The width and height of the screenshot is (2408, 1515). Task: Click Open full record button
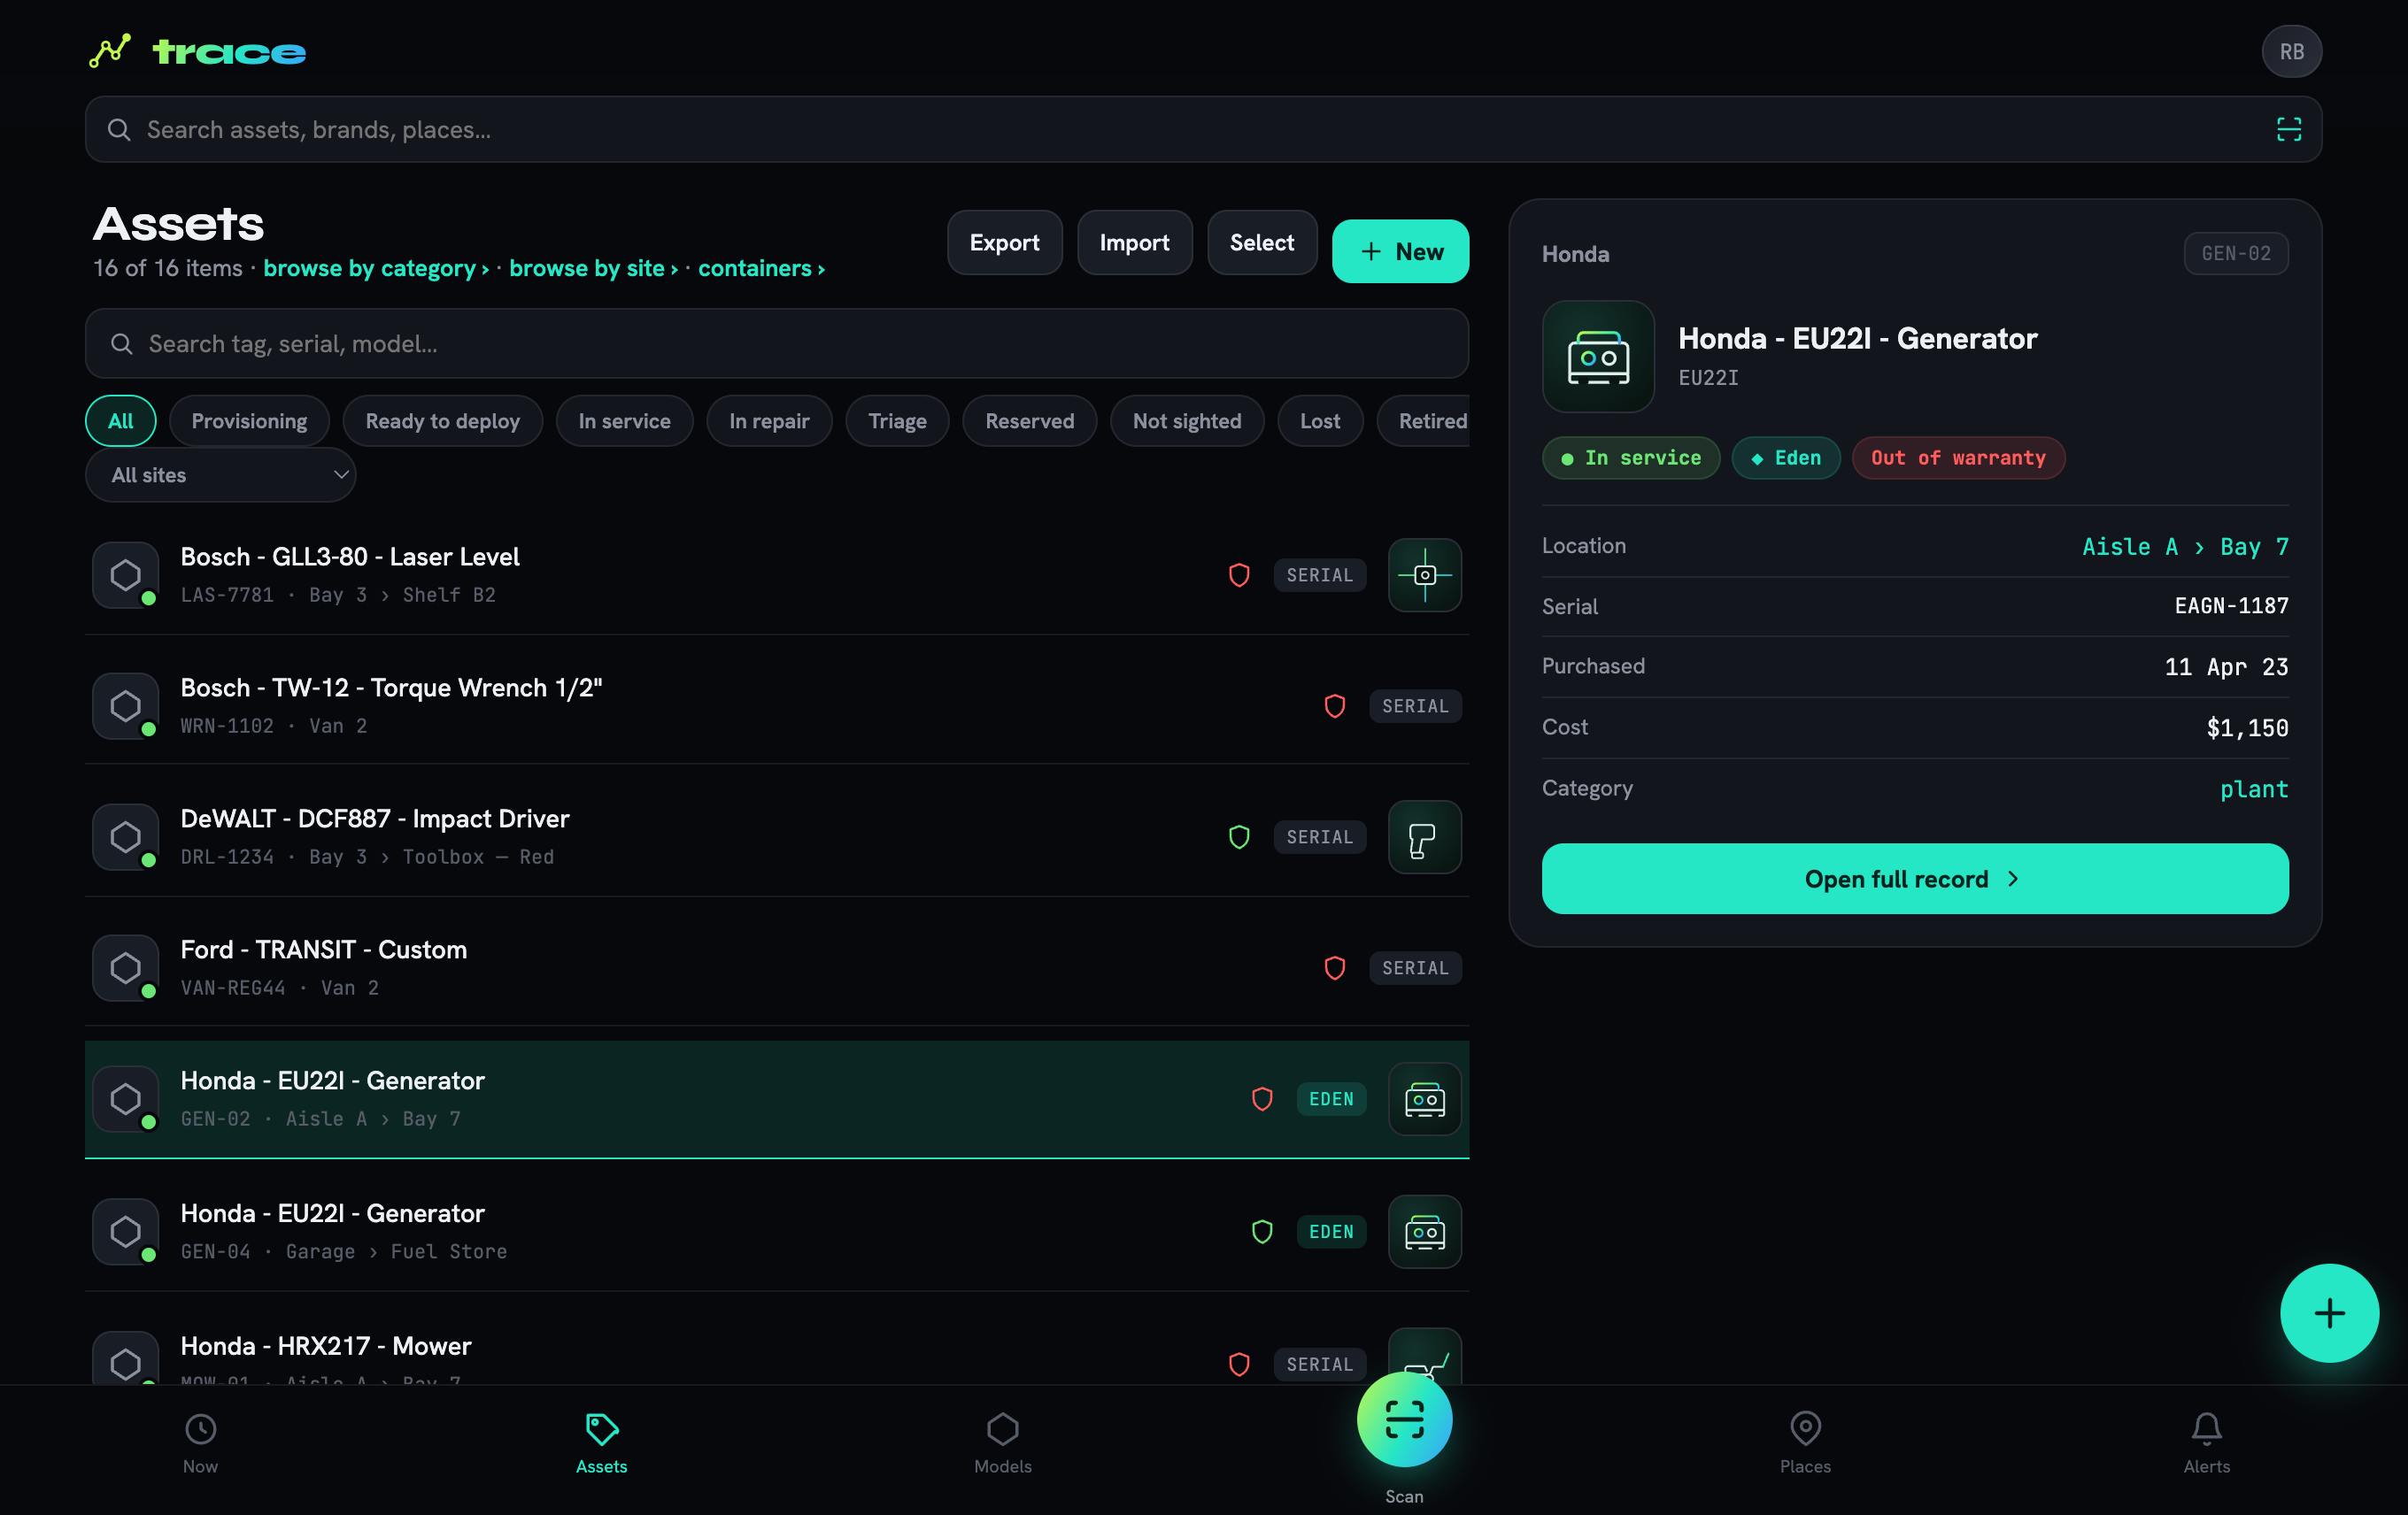pyautogui.click(x=1914, y=879)
